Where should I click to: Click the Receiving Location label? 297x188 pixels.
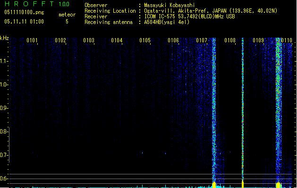[x=110, y=11]
